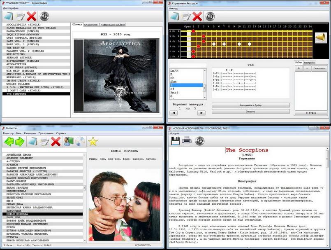This screenshot has width=331, height=250.
Task: Select INQUISITION SYMPHONY in album list
Action: coord(36,35)
